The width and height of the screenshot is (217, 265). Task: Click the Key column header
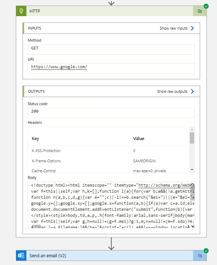(36, 139)
